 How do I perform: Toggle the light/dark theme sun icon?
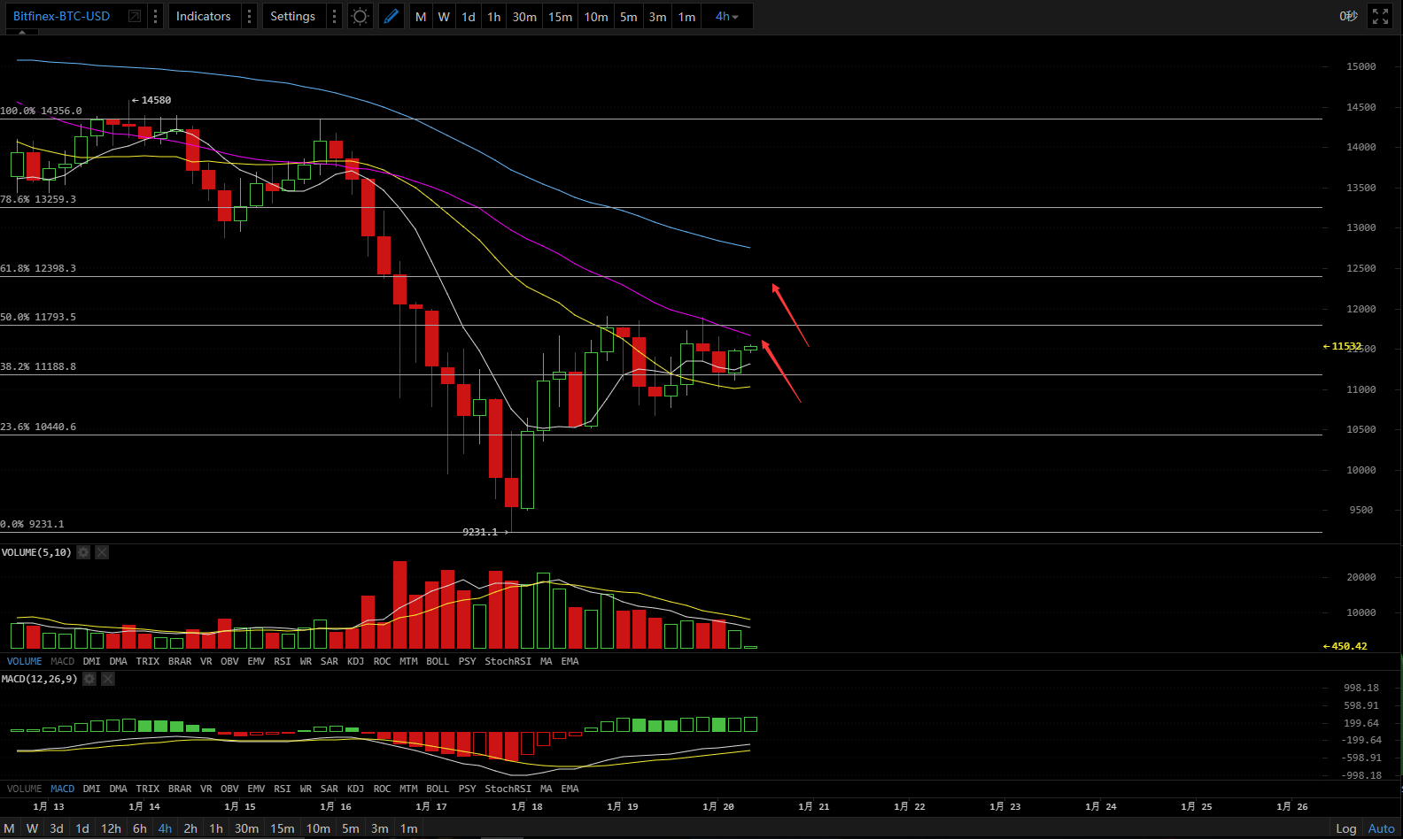pyautogui.click(x=360, y=17)
